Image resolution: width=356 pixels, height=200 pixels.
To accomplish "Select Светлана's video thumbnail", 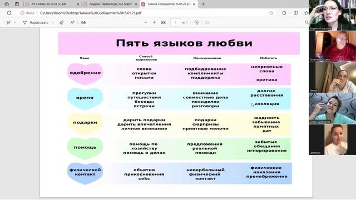I will (x=333, y=139).
